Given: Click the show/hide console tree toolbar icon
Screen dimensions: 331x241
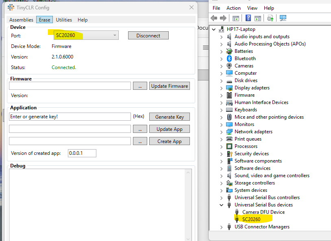Looking at the screenshot, I should click(235, 18).
